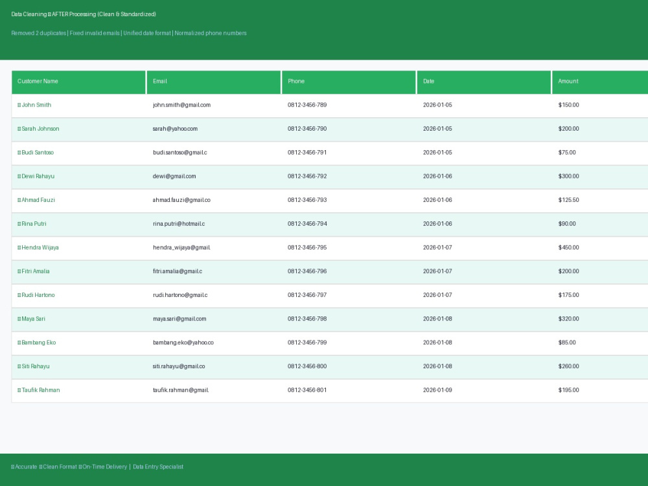Click the date in Maya Sari's row
The image size is (648, 486).
[437, 319]
